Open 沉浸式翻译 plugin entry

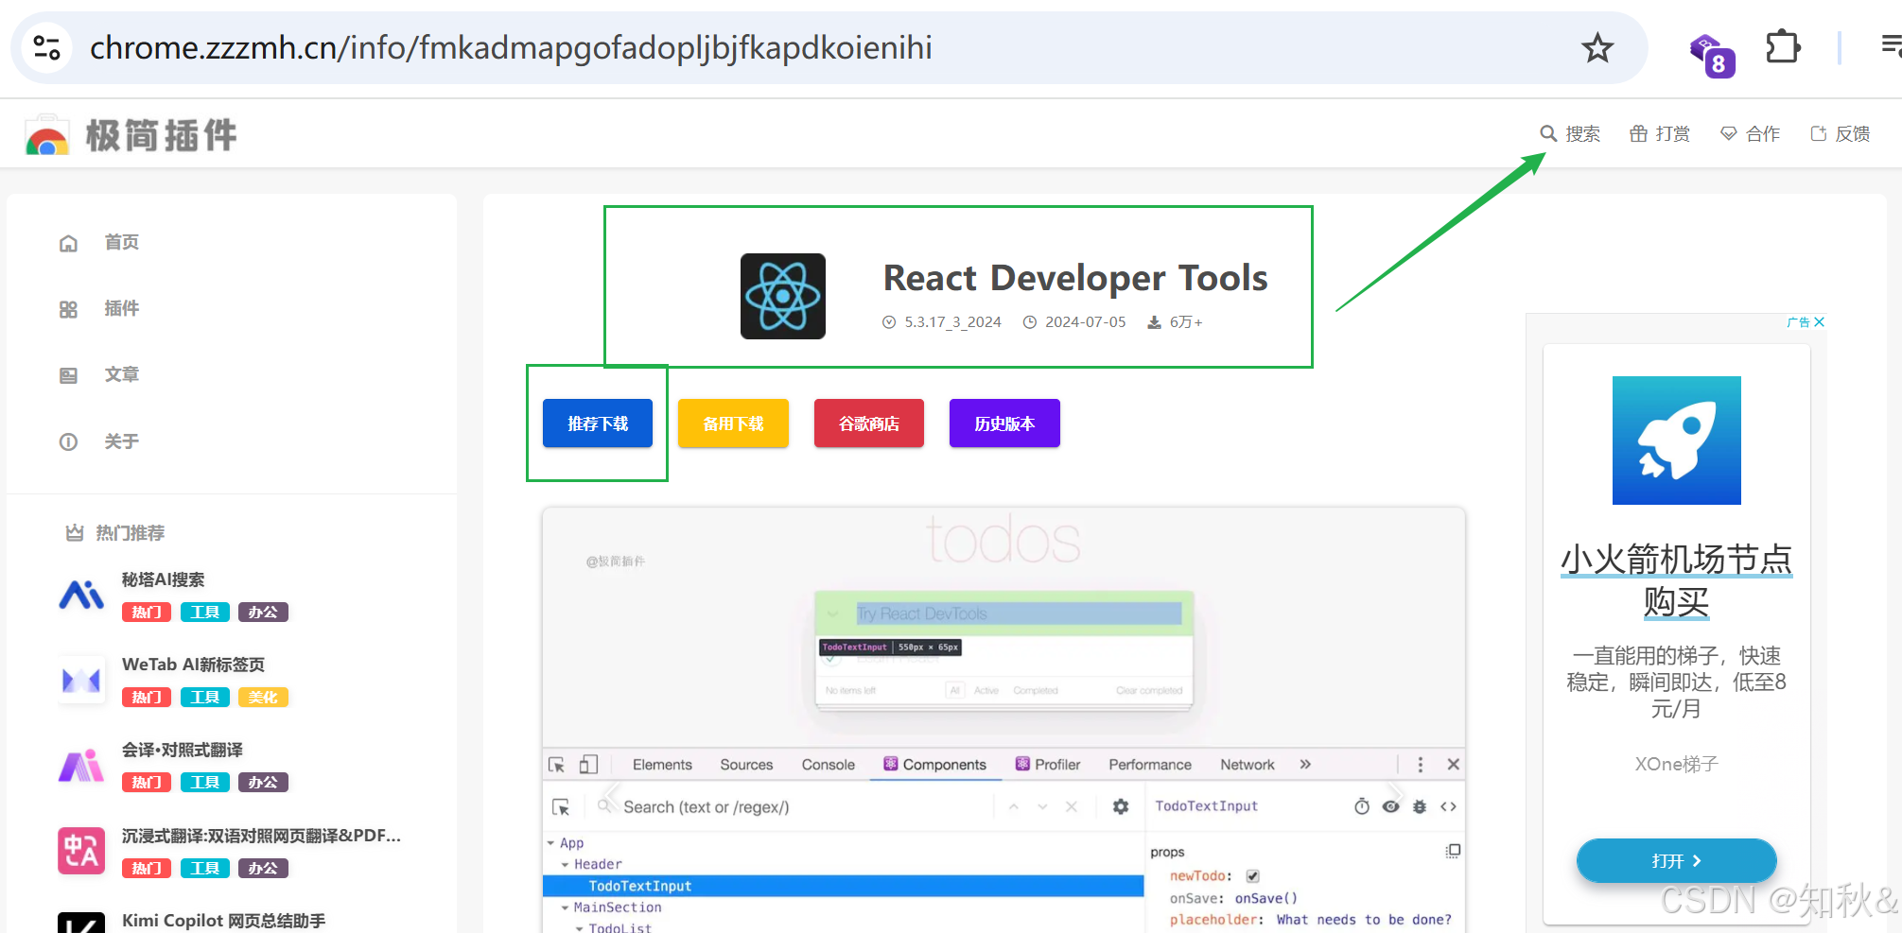point(261,836)
